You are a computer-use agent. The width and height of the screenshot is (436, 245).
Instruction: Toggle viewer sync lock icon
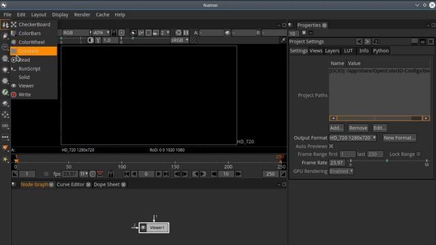(114, 33)
